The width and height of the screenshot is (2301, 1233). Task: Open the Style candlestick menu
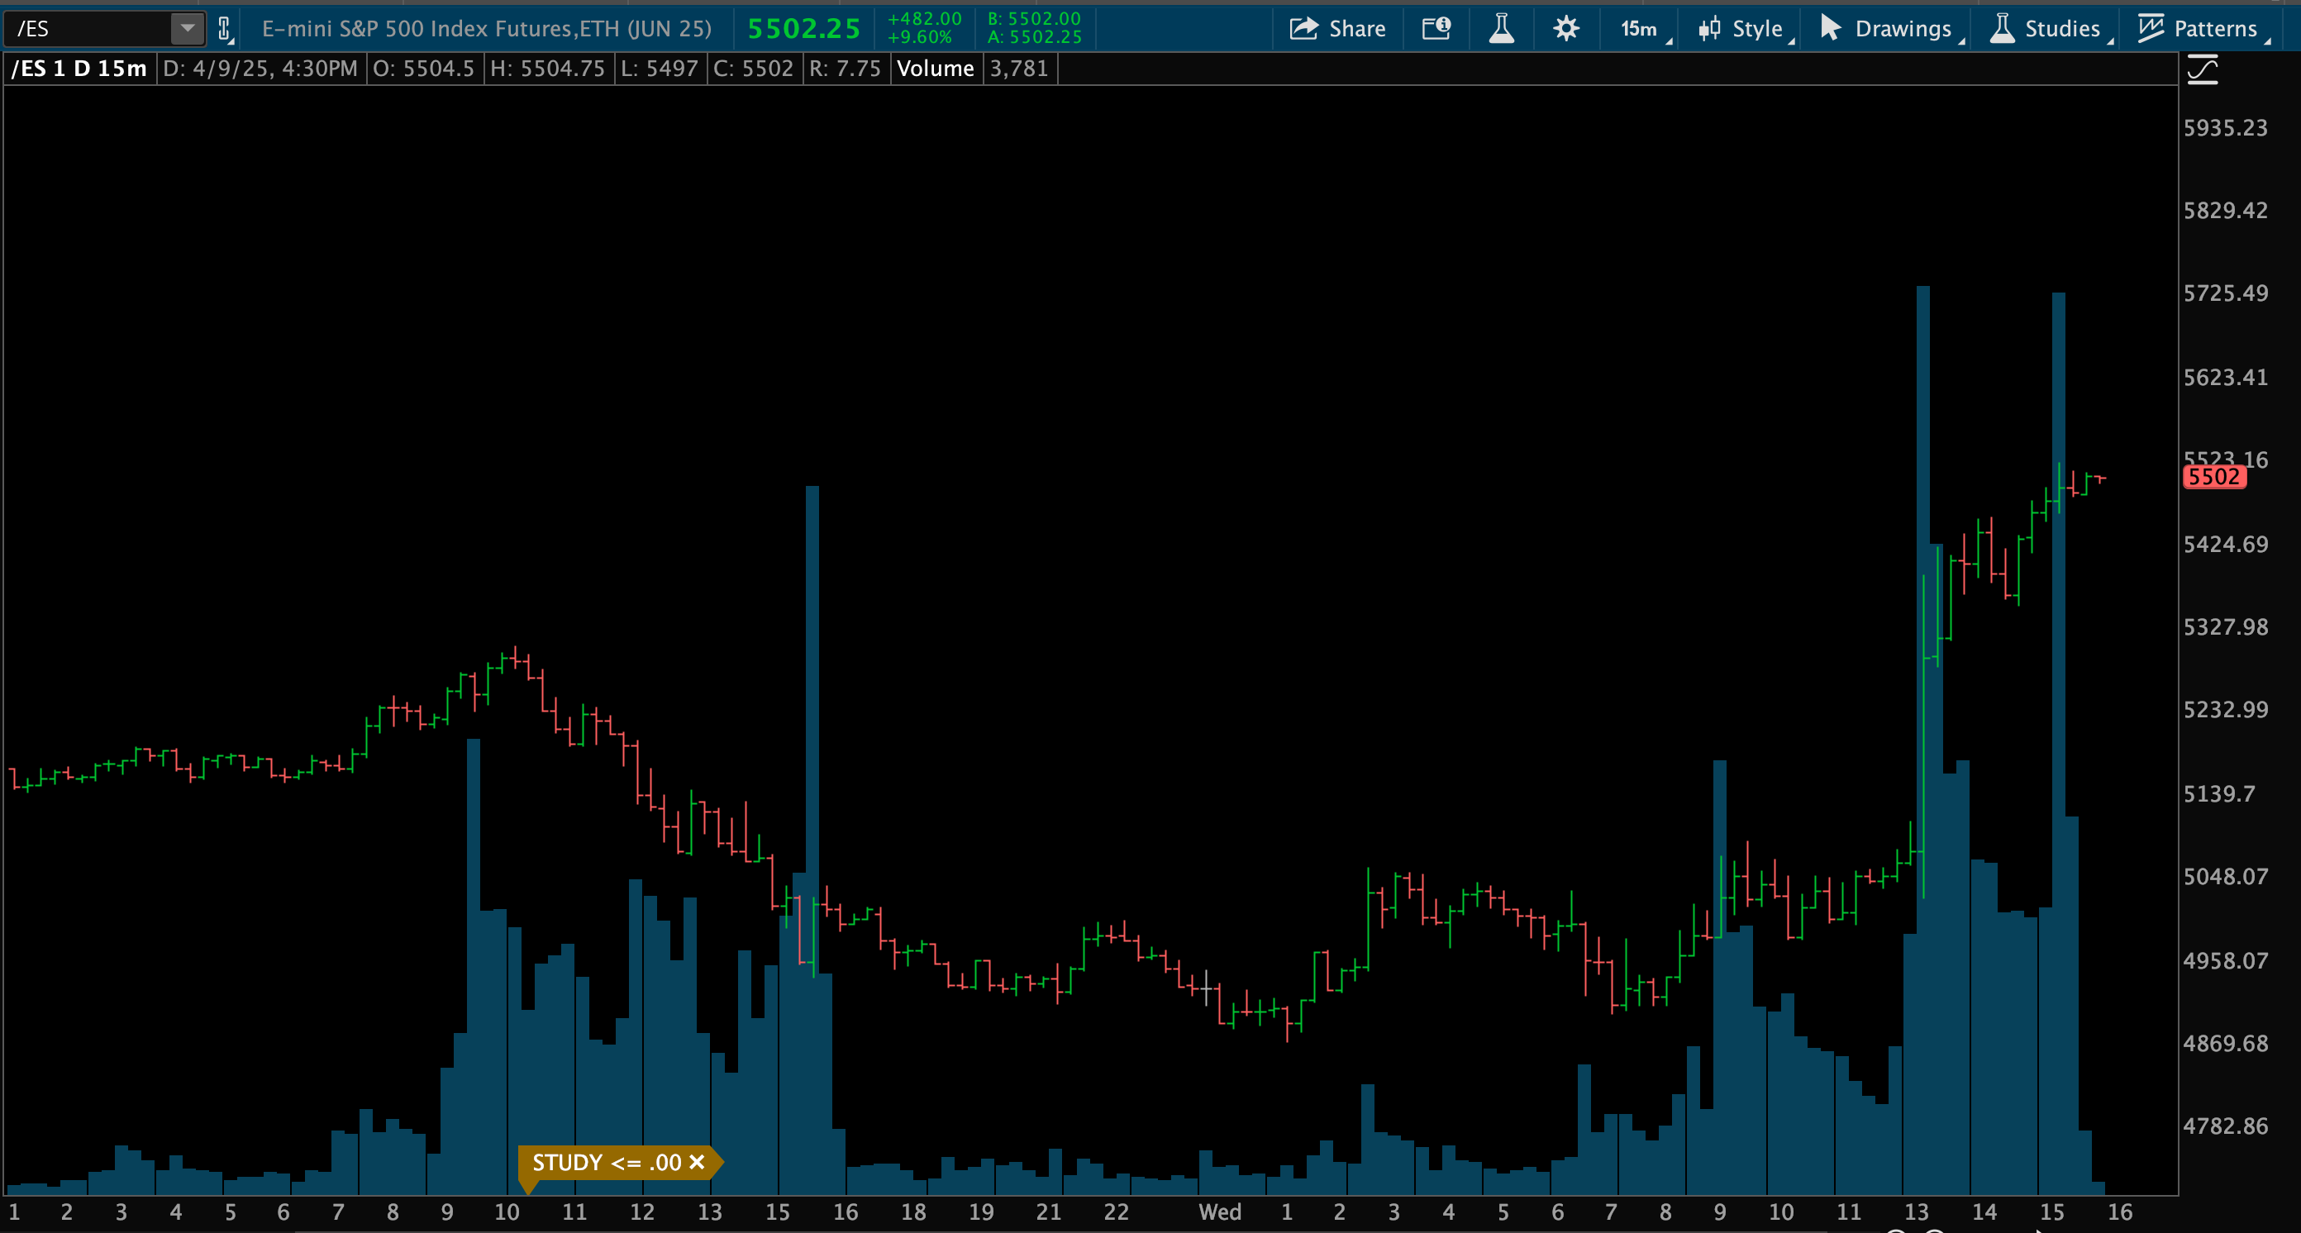pos(1745,29)
